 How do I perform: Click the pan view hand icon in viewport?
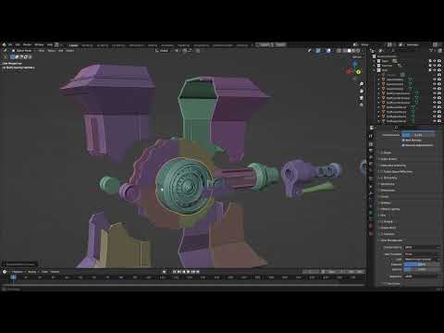coord(362,91)
